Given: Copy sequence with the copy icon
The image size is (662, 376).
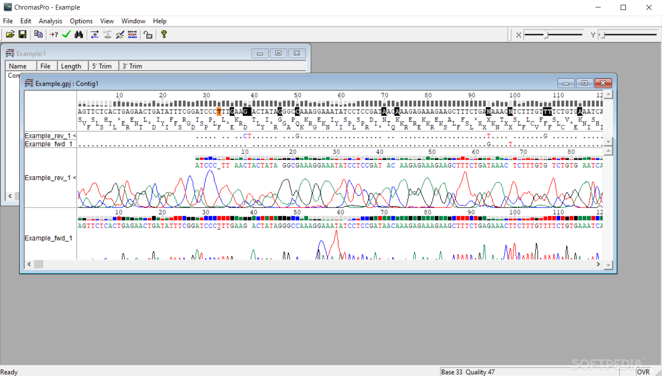Looking at the screenshot, I should coord(38,34).
